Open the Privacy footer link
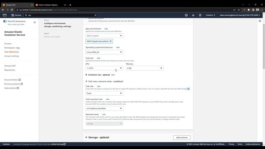The height and width of the screenshot is (149, 265). coord(231,144)
